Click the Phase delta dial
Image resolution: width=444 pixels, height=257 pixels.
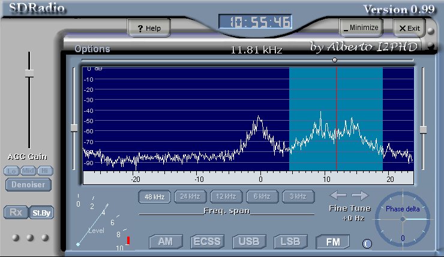click(x=403, y=220)
